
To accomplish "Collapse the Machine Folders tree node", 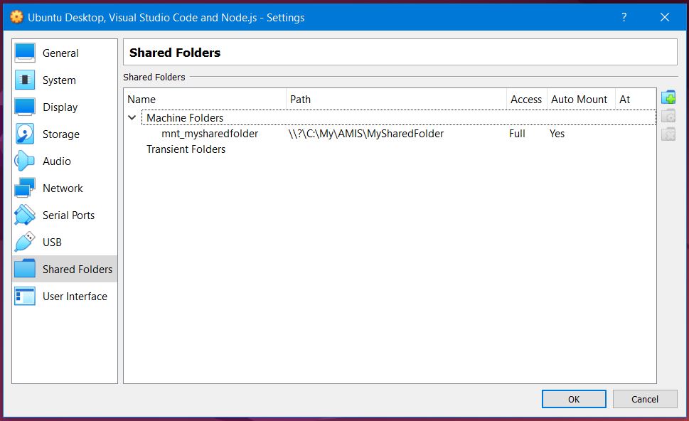I will 132,118.
